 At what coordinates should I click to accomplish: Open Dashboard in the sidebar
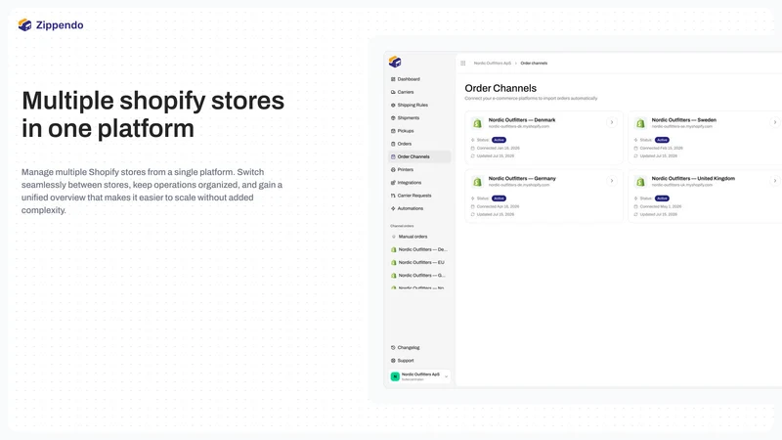click(419, 79)
